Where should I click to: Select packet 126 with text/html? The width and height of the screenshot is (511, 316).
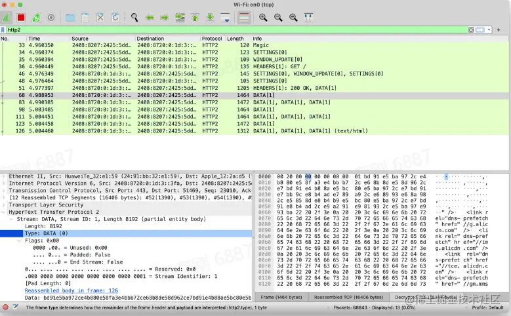click(x=255, y=131)
